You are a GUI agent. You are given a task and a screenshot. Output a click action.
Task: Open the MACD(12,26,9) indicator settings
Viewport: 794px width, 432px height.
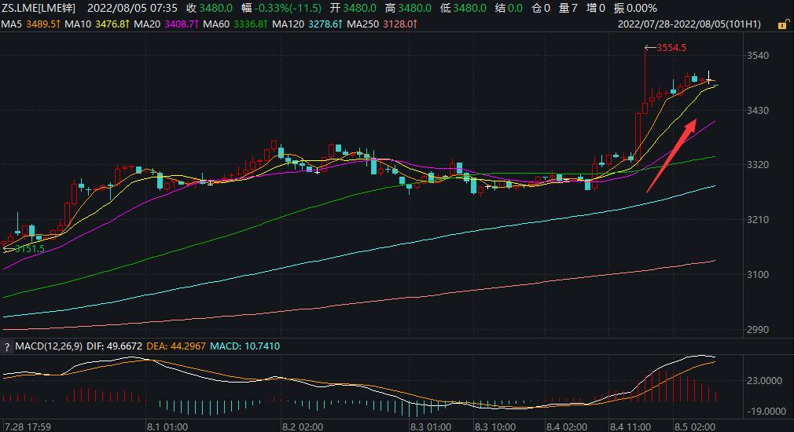[48, 346]
